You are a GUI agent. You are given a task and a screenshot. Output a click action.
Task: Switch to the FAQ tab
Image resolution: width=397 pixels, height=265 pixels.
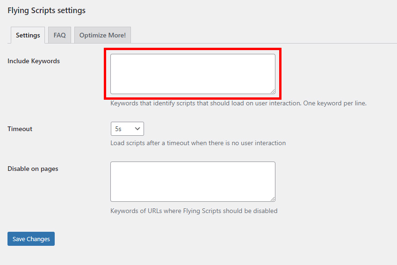(59, 35)
